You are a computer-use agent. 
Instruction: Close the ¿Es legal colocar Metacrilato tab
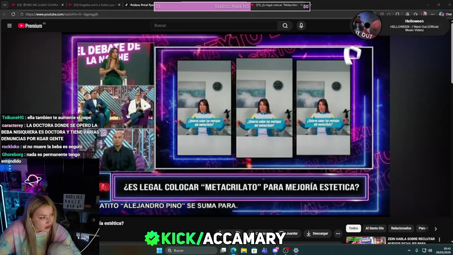coord(302,5)
